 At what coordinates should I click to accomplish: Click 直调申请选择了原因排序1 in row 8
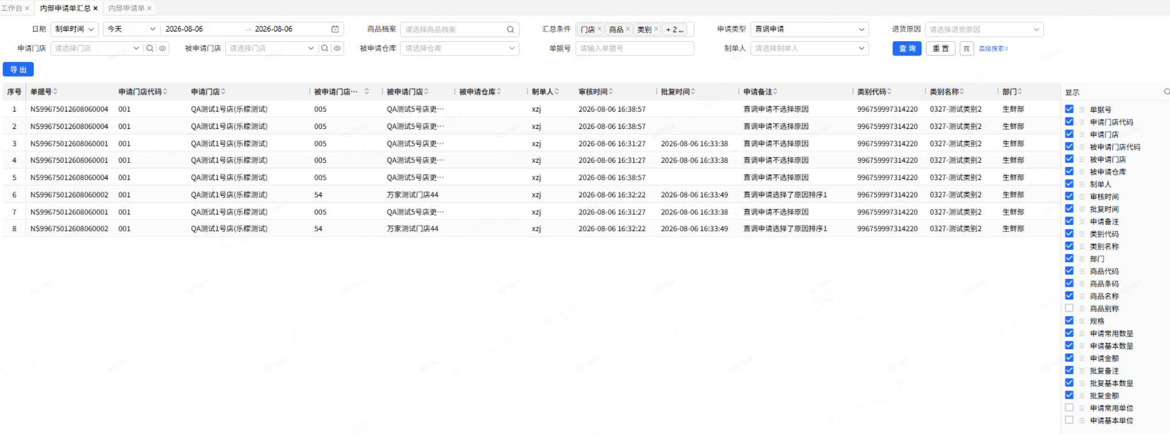pyautogui.click(x=785, y=228)
